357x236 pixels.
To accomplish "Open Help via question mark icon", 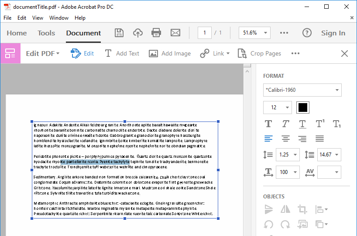I will point(307,33).
